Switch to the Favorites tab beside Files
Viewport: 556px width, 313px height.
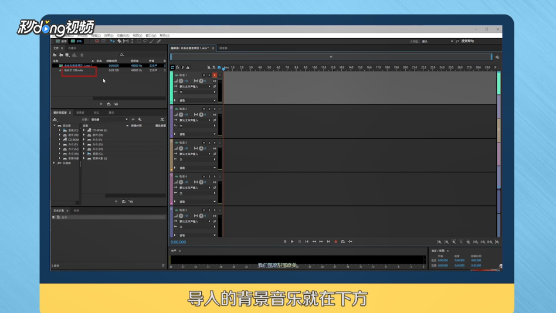(x=72, y=48)
